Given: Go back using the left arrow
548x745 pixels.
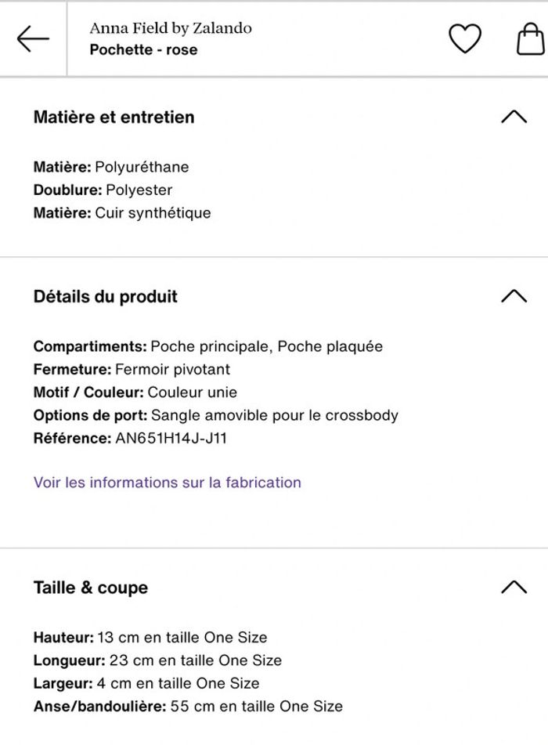Looking at the screenshot, I should [x=33, y=38].
